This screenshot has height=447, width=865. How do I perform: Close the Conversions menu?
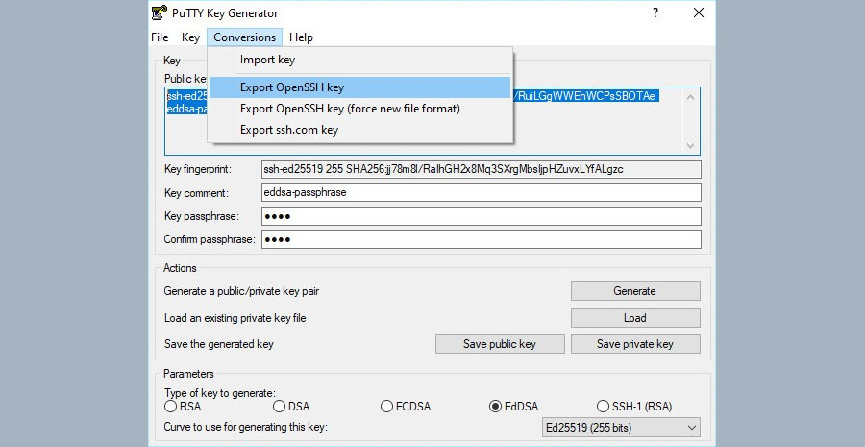point(244,37)
